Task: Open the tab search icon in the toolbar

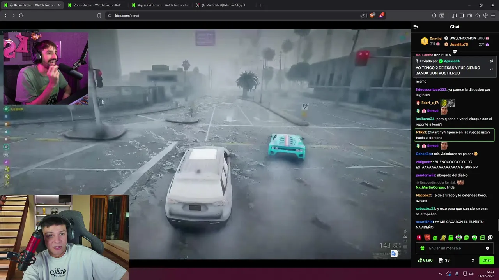Action: pos(442,16)
